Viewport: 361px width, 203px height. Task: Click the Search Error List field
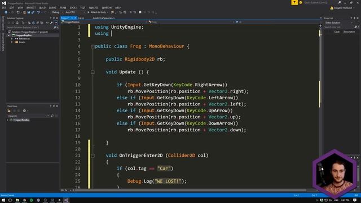tap(340, 27)
